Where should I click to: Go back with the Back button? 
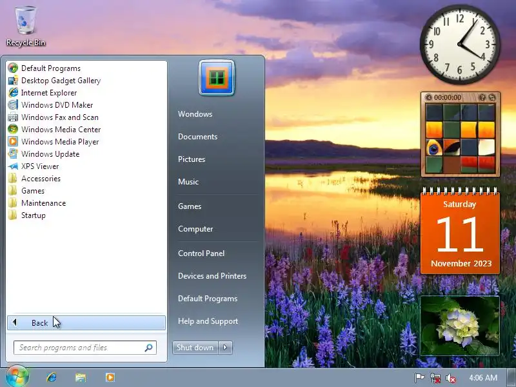pos(86,323)
